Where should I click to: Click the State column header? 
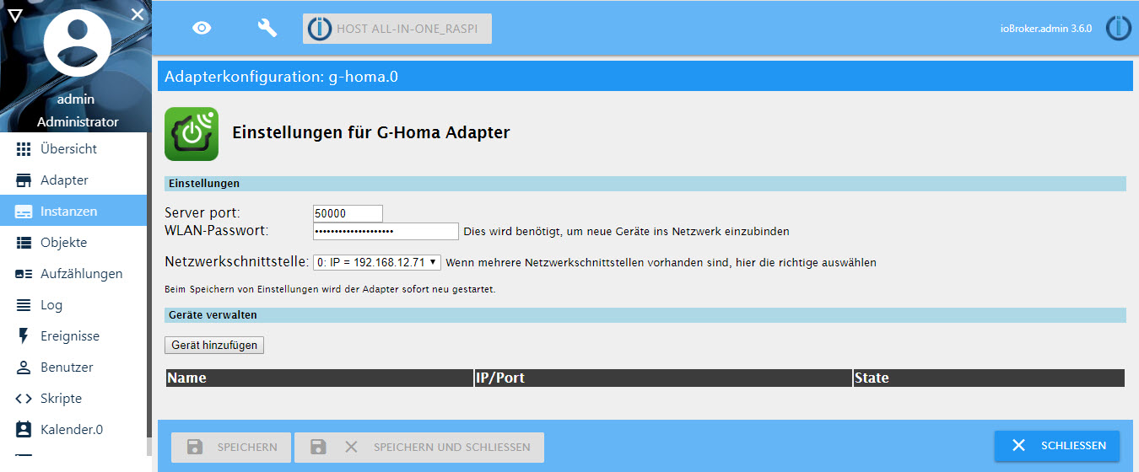click(x=989, y=378)
